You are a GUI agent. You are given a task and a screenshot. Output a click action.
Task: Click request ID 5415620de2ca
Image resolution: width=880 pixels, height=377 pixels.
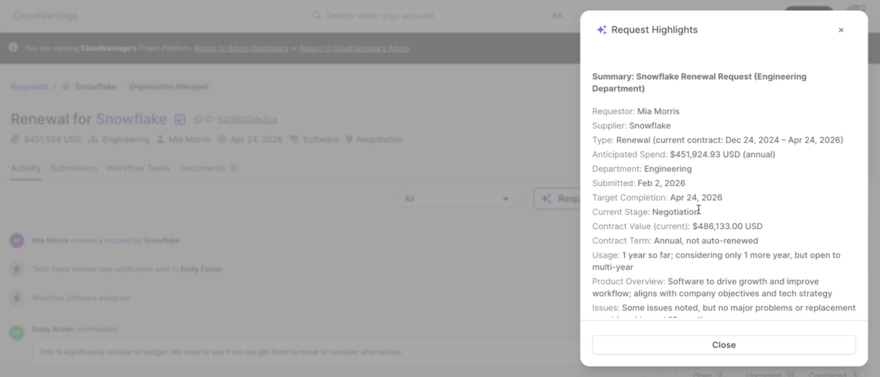[247, 119]
